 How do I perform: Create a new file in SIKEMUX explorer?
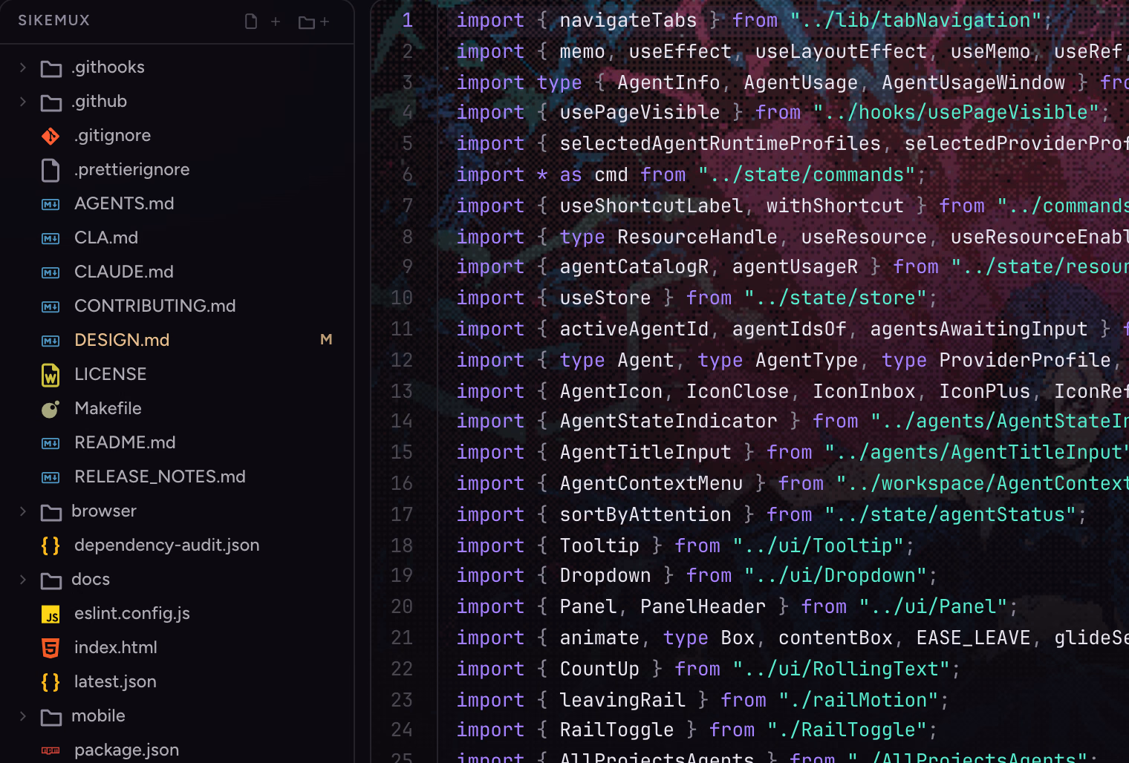pos(262,22)
